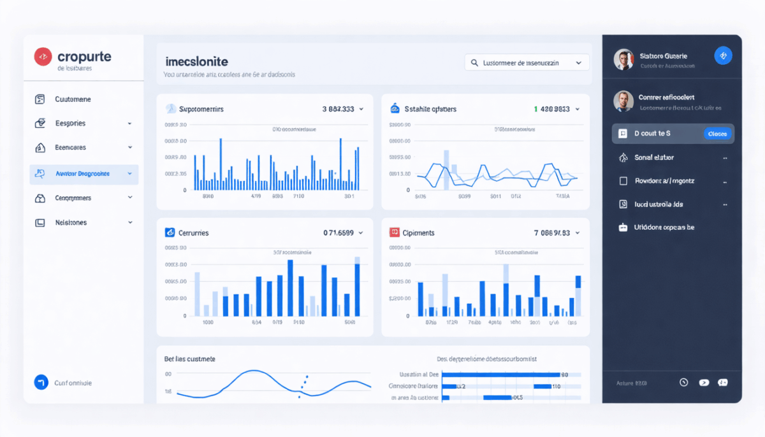
Task: Click the Rowdont a/ngontz square icon
Action: click(623, 181)
